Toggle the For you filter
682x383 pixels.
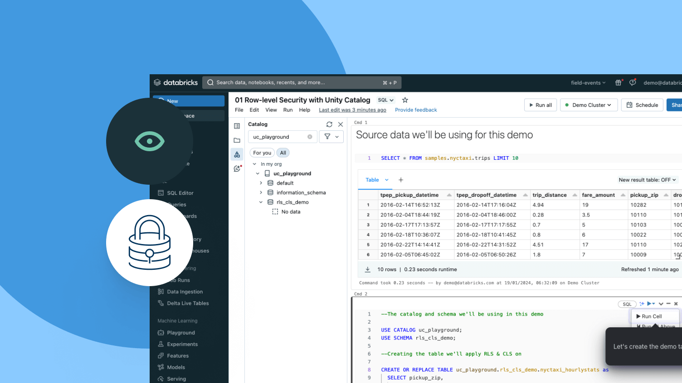point(262,153)
